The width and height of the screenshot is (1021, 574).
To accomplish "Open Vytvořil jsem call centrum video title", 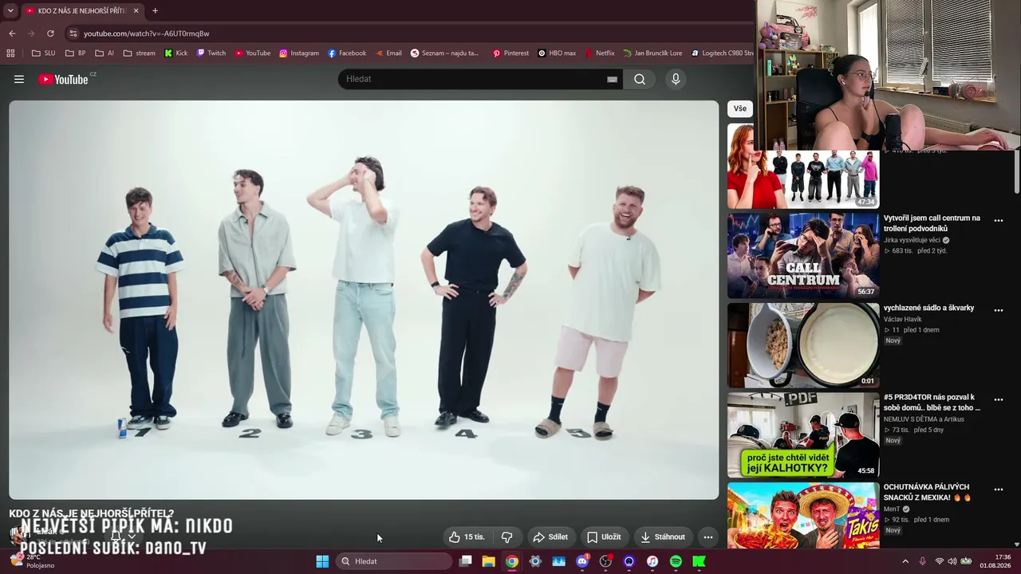I will point(932,223).
